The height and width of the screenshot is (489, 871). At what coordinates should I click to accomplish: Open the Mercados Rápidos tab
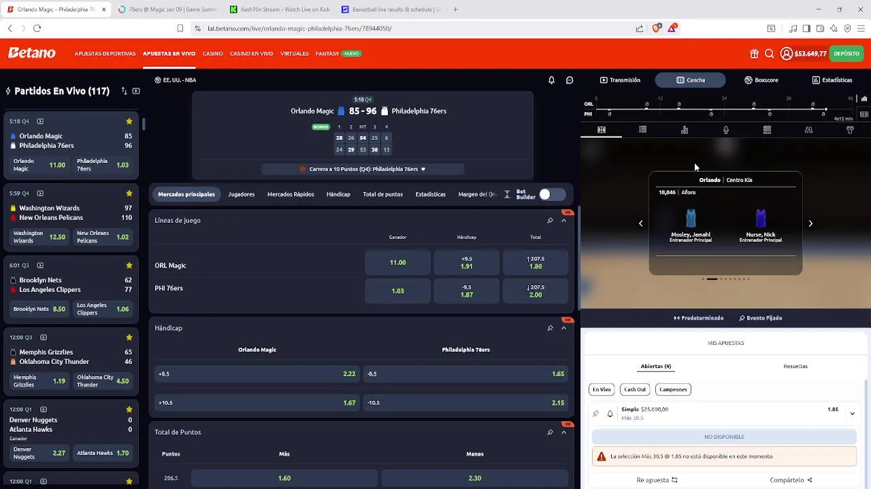tap(291, 194)
